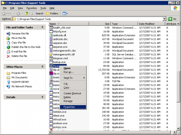Open the File menu
Image resolution: width=181 pixels, height=135 pixels.
tap(5, 8)
